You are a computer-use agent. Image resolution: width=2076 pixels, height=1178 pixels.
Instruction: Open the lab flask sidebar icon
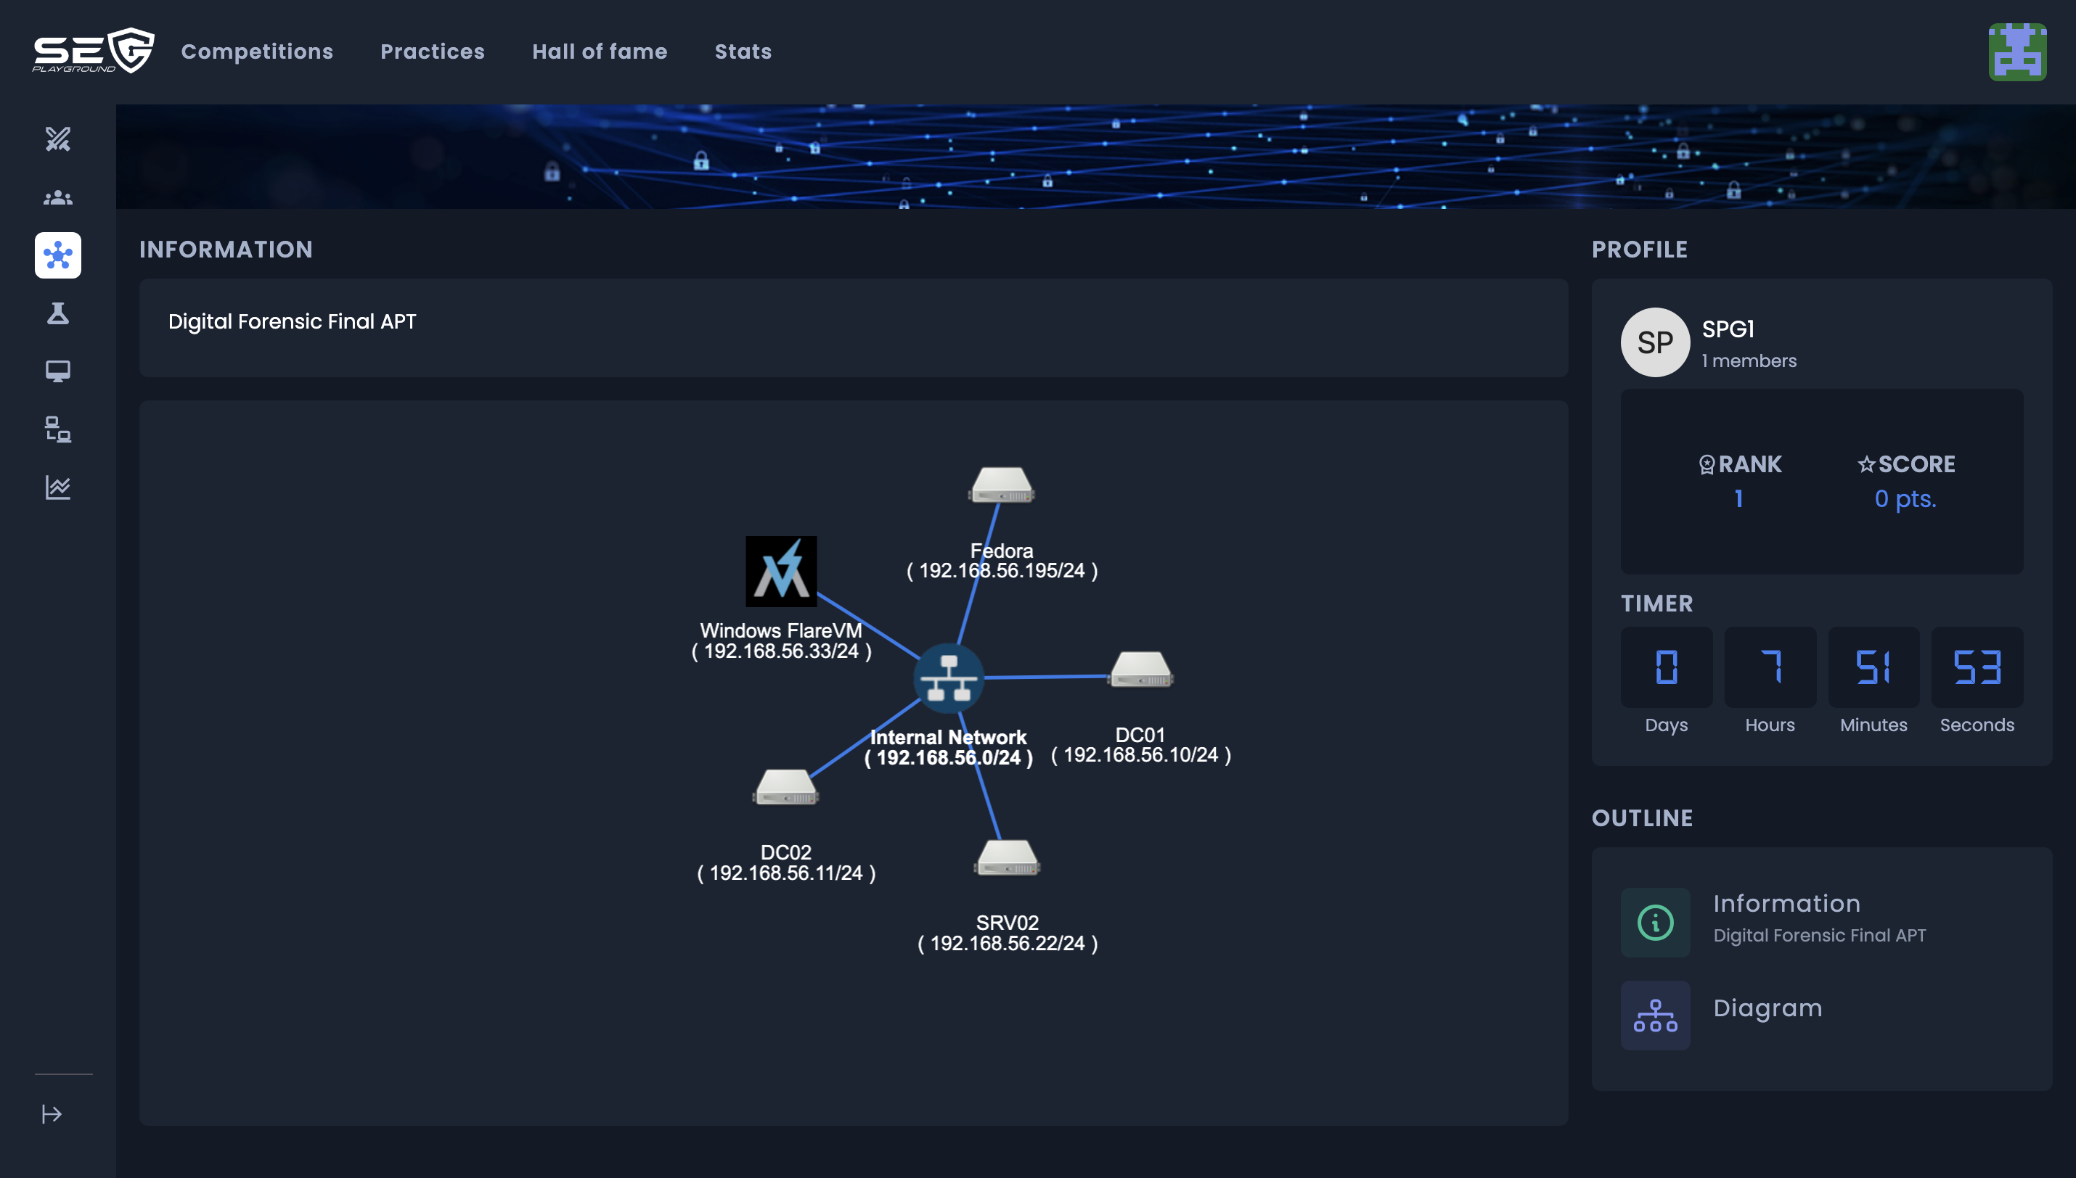pyautogui.click(x=57, y=313)
